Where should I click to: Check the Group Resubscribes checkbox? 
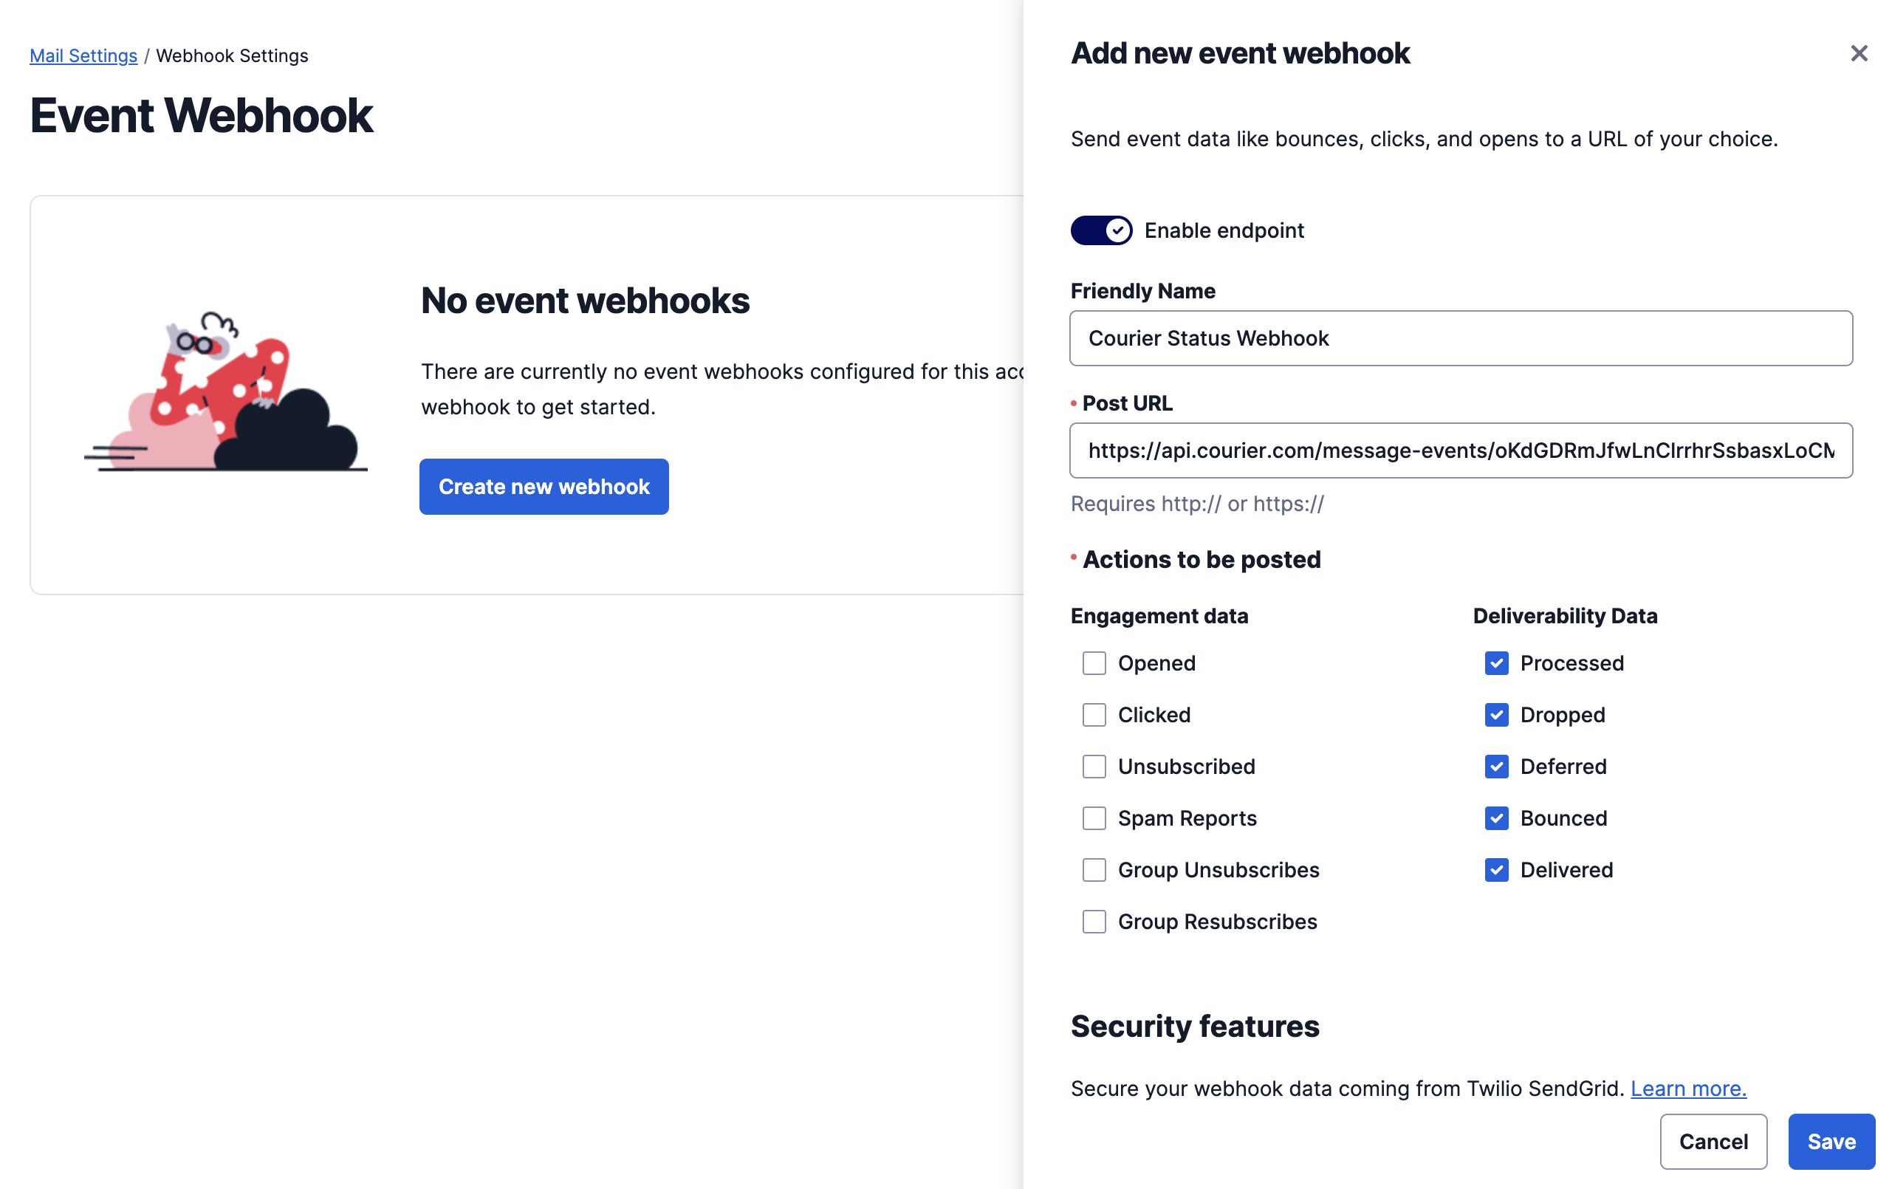(x=1094, y=922)
